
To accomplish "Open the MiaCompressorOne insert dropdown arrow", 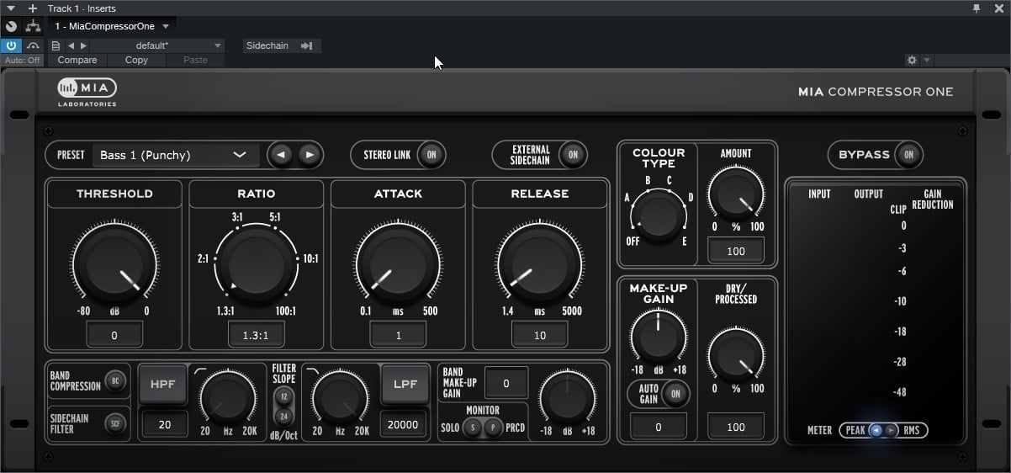I will (x=166, y=26).
